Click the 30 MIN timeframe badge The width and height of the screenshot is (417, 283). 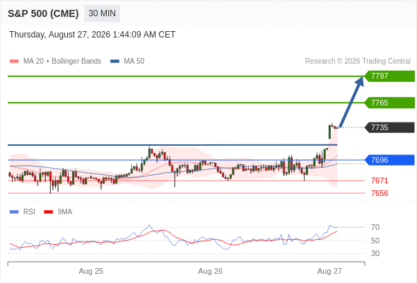coord(102,13)
